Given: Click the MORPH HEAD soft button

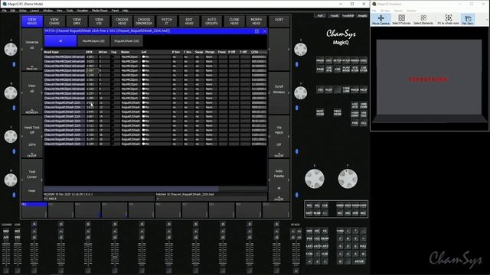Looking at the screenshot, I should pyautogui.click(x=256, y=21).
